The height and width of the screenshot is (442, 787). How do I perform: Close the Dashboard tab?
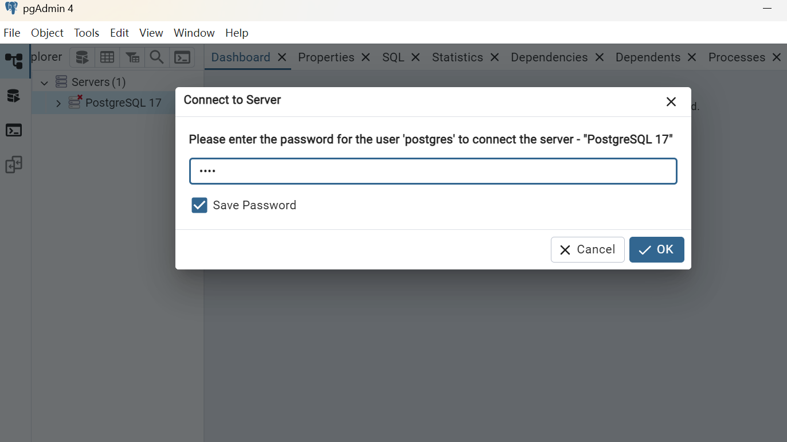coord(281,57)
